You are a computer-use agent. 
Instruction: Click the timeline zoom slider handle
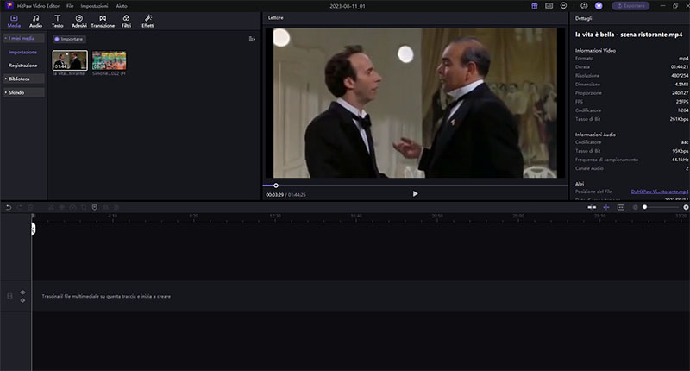pos(644,207)
